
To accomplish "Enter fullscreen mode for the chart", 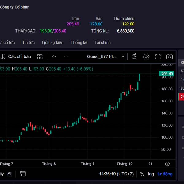I will click(x=158, y=56).
